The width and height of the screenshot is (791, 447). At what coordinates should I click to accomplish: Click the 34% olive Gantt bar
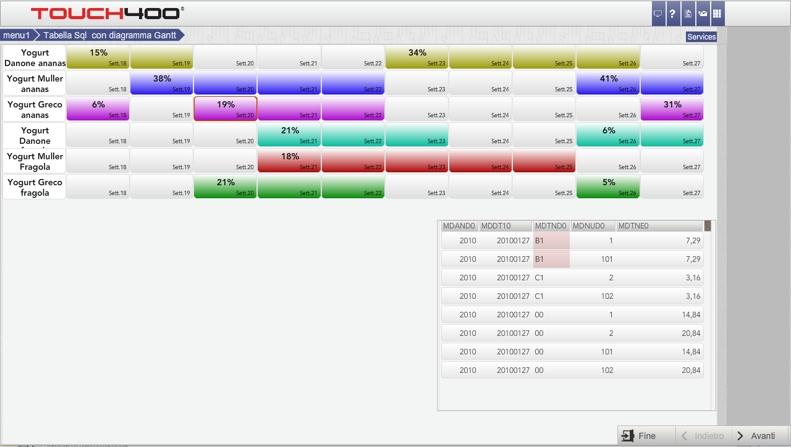pos(417,57)
